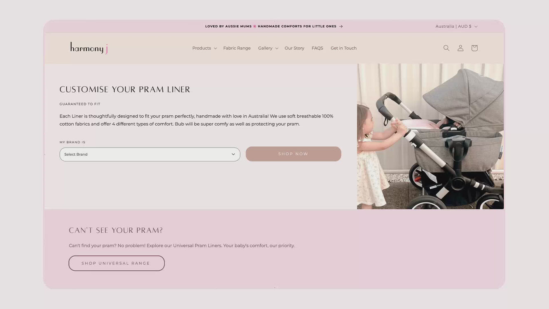Click the Shop Universal Range button
The image size is (549, 309).
[x=117, y=263]
